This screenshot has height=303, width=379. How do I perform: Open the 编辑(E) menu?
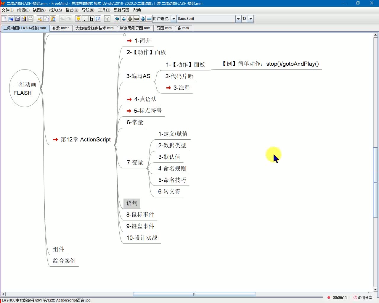tap(23, 10)
